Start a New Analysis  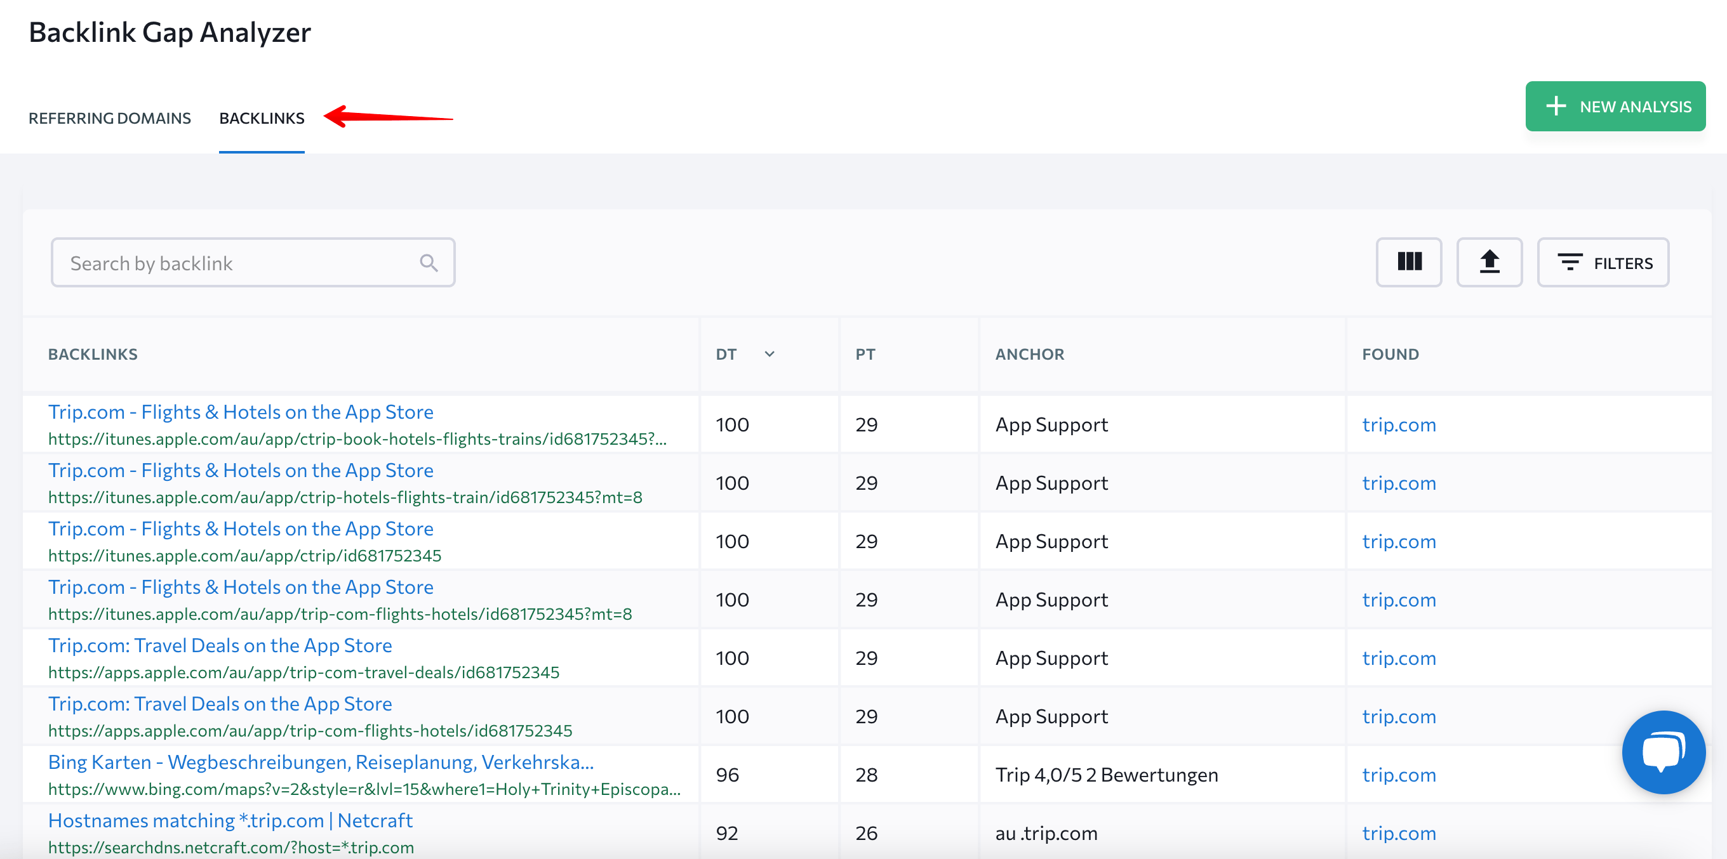(x=1615, y=107)
